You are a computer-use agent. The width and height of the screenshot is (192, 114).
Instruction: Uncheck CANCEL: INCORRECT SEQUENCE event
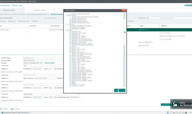click(x=70, y=72)
